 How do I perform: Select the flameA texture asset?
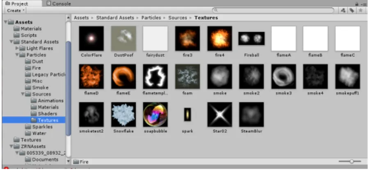[283, 39]
